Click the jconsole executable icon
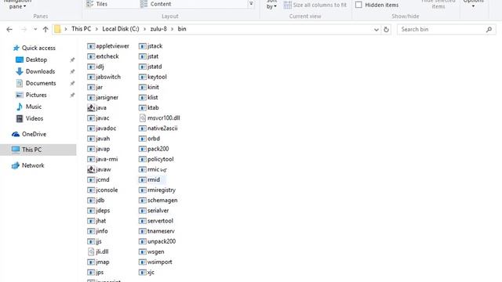Screen dimensions: 502x282 91,190
